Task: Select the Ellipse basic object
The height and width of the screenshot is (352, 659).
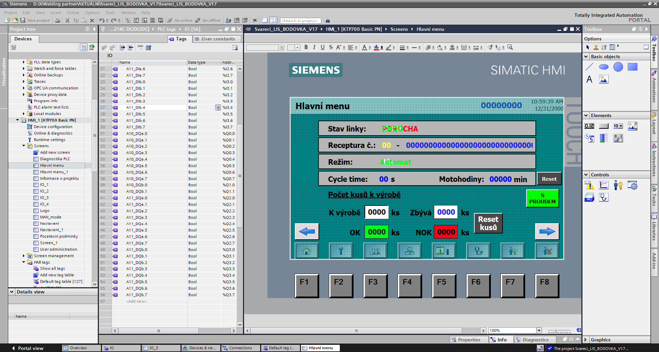Action: click(x=604, y=67)
